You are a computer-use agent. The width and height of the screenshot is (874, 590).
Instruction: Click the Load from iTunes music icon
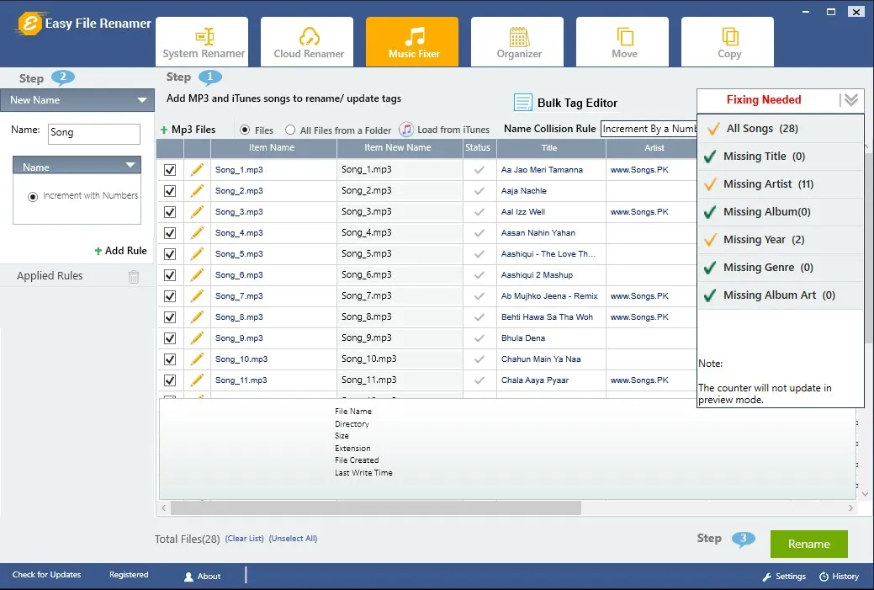tap(406, 130)
